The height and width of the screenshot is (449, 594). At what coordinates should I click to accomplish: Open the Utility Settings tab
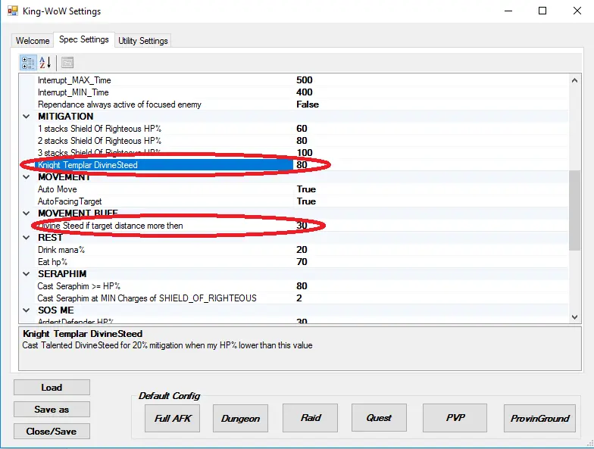point(142,41)
